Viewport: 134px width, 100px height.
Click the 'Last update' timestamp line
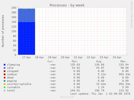tap(100, 94)
